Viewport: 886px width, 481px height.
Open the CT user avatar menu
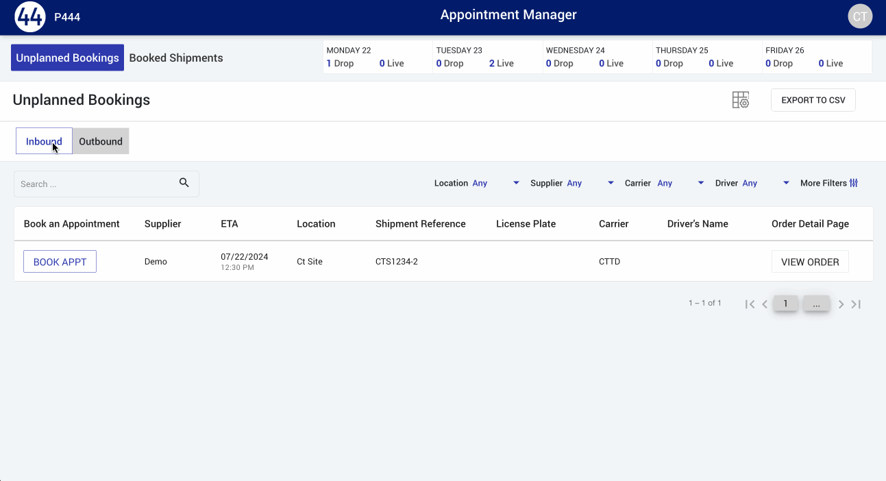(x=860, y=16)
